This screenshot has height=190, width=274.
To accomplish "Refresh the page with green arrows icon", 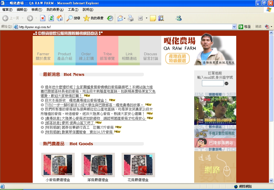I will point(51,18).
